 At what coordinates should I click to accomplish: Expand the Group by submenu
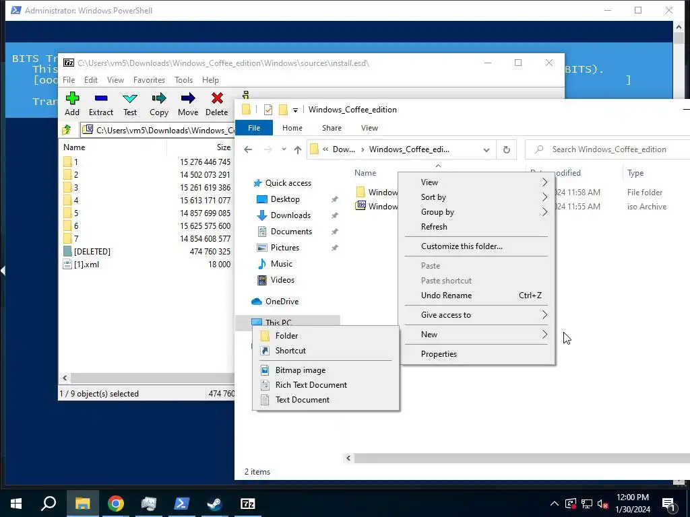pos(476,212)
